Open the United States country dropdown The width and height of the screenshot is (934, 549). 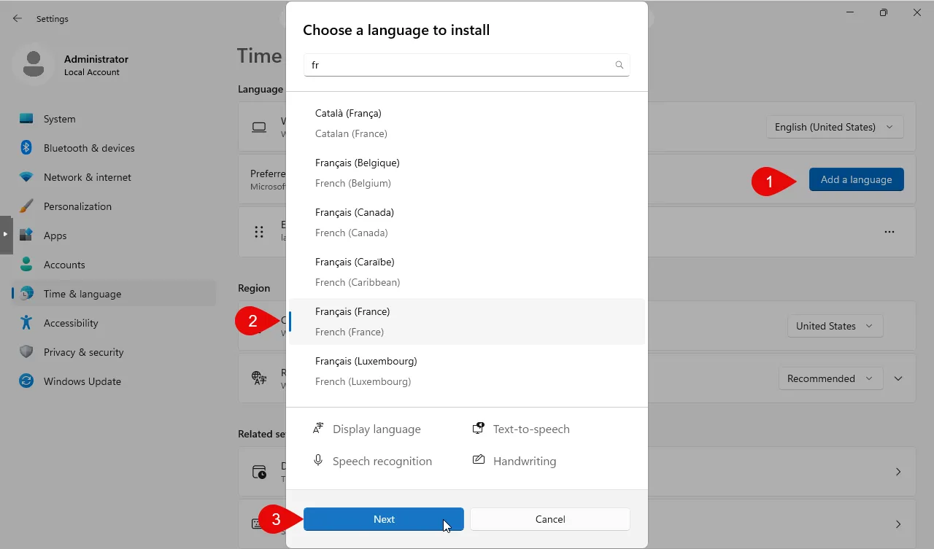(835, 326)
